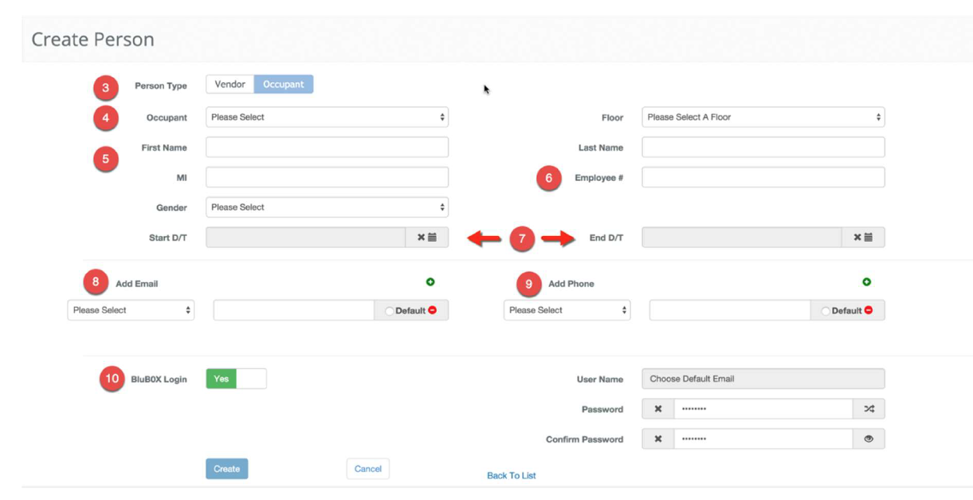Image resolution: width=973 pixels, height=500 pixels.
Task: Open the End D/T calendar picker
Action: pos(868,238)
